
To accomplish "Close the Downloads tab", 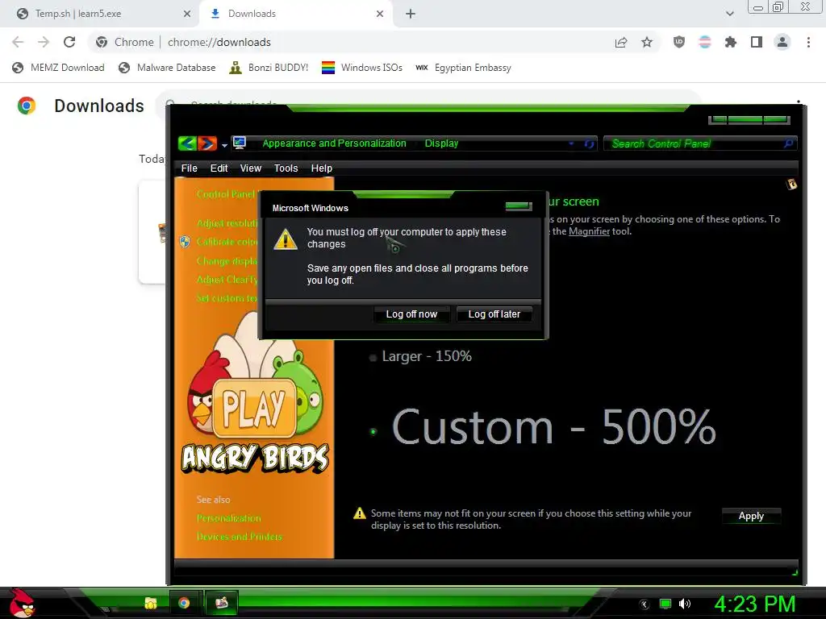I will click(380, 14).
